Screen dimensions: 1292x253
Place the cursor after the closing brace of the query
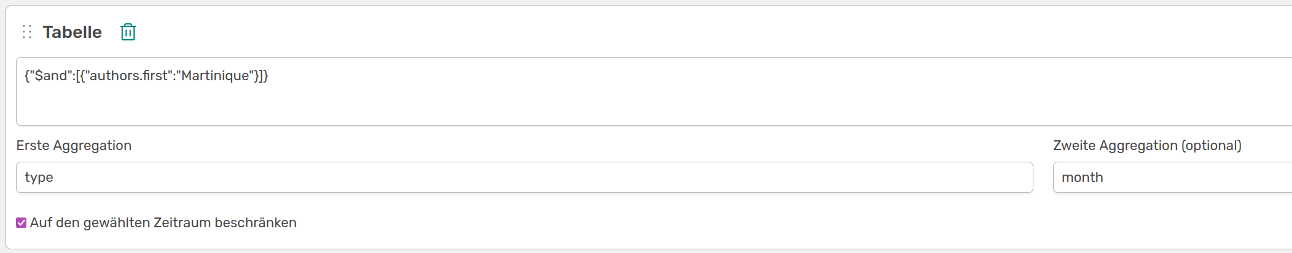coord(269,76)
